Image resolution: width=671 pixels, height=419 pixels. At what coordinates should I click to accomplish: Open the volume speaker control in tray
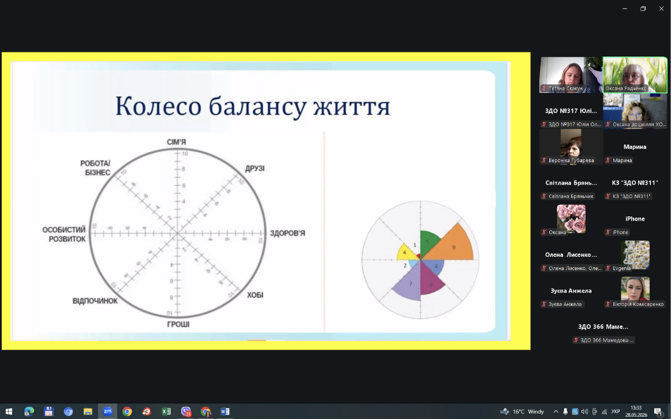(x=584, y=411)
